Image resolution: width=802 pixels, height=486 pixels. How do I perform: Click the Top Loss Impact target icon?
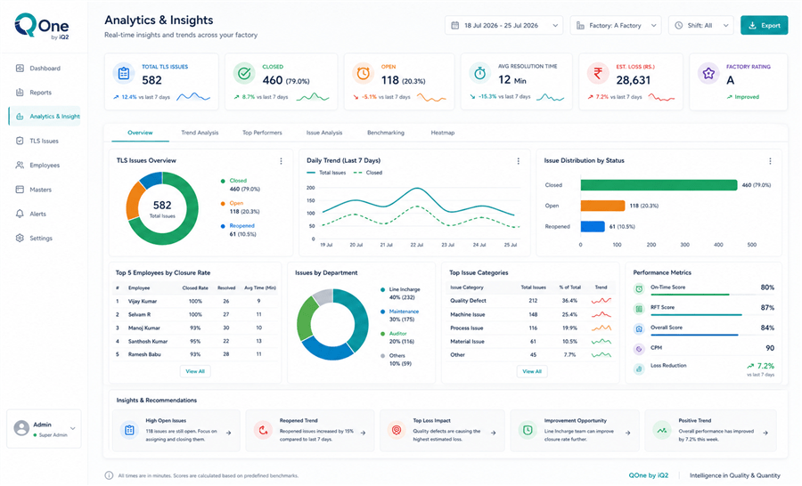coord(396,430)
